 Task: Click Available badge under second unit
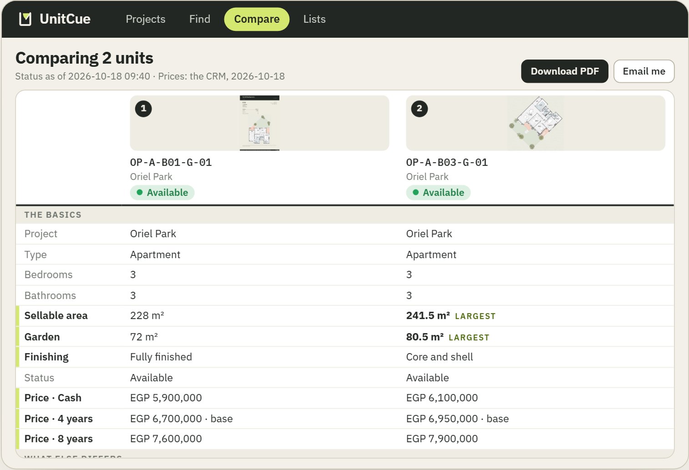click(438, 193)
